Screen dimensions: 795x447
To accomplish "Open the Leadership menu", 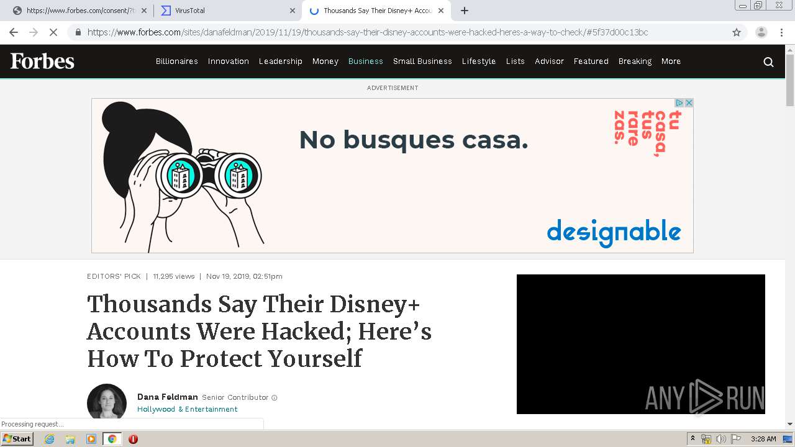I will [x=281, y=61].
